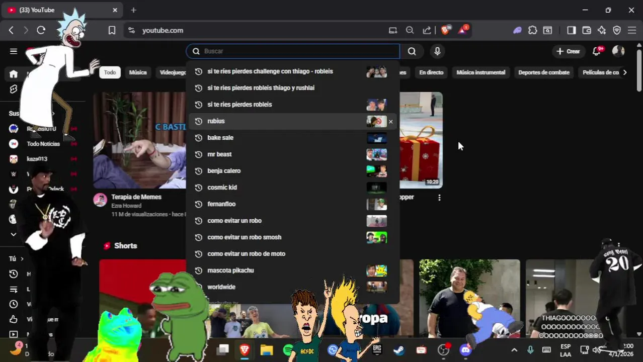Select the En directo filter chip
The width and height of the screenshot is (643, 362).
click(x=431, y=72)
